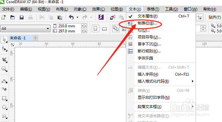Open the Undo history dropdown arrow
The height and width of the screenshot is (122, 222).
(x=77, y=17)
